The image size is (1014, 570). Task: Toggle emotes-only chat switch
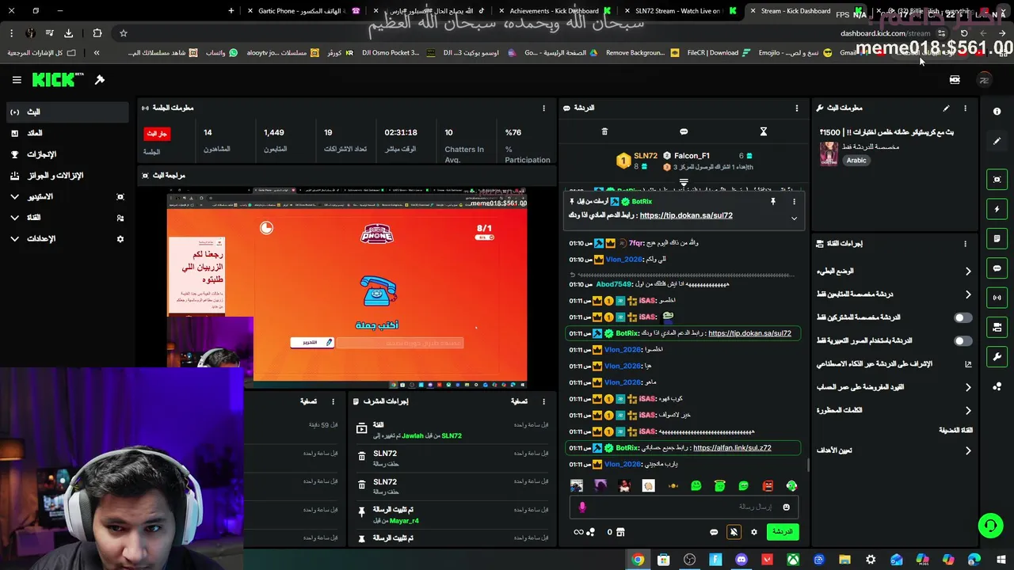pyautogui.click(x=963, y=340)
